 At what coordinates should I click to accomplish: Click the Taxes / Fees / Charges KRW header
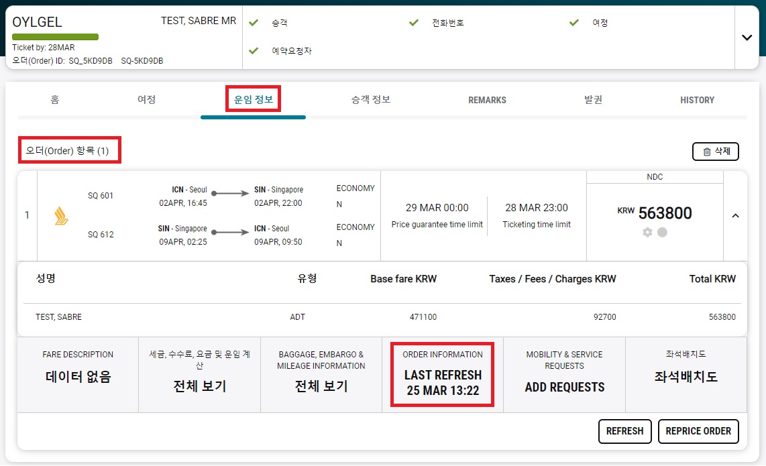tap(553, 279)
